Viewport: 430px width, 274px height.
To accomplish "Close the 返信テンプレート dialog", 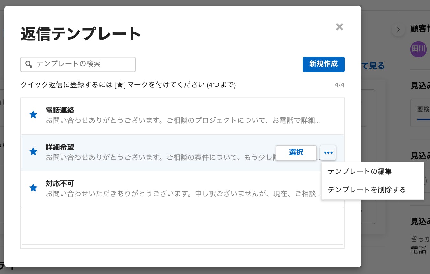I will [x=340, y=27].
